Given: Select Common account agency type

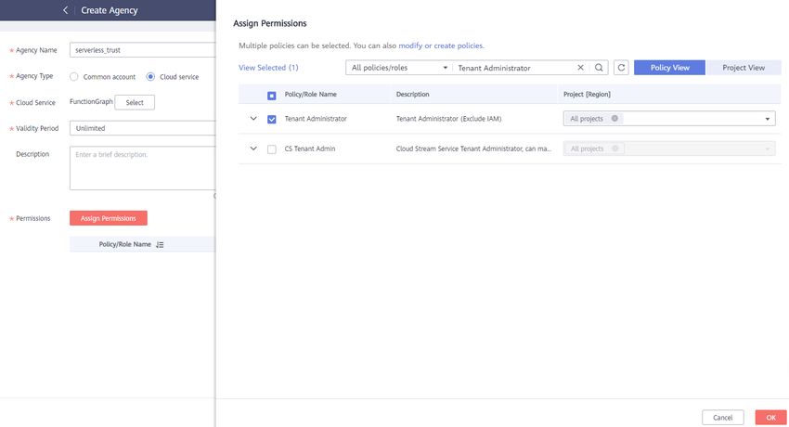Looking at the screenshot, I should tap(74, 76).
